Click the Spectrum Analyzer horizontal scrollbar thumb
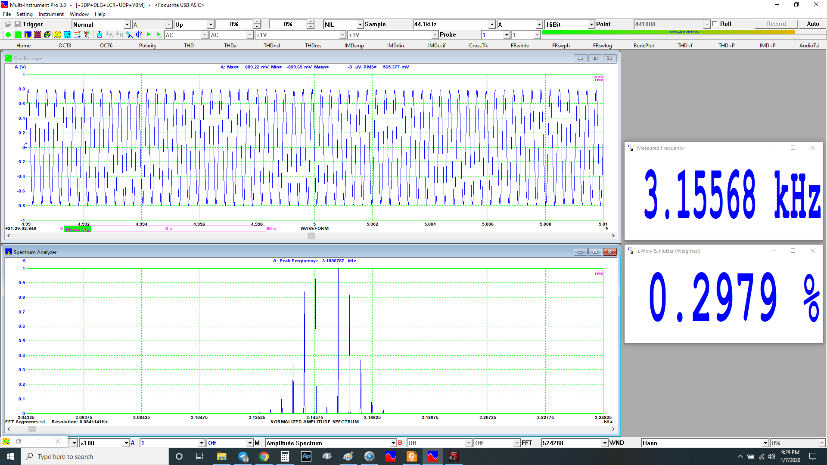 tap(32, 429)
